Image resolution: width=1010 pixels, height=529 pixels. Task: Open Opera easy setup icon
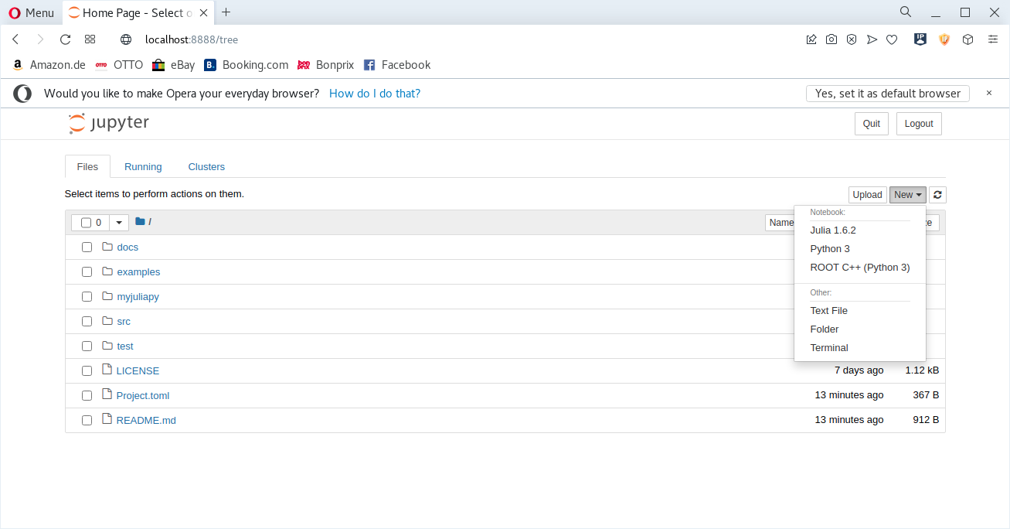pyautogui.click(x=993, y=39)
